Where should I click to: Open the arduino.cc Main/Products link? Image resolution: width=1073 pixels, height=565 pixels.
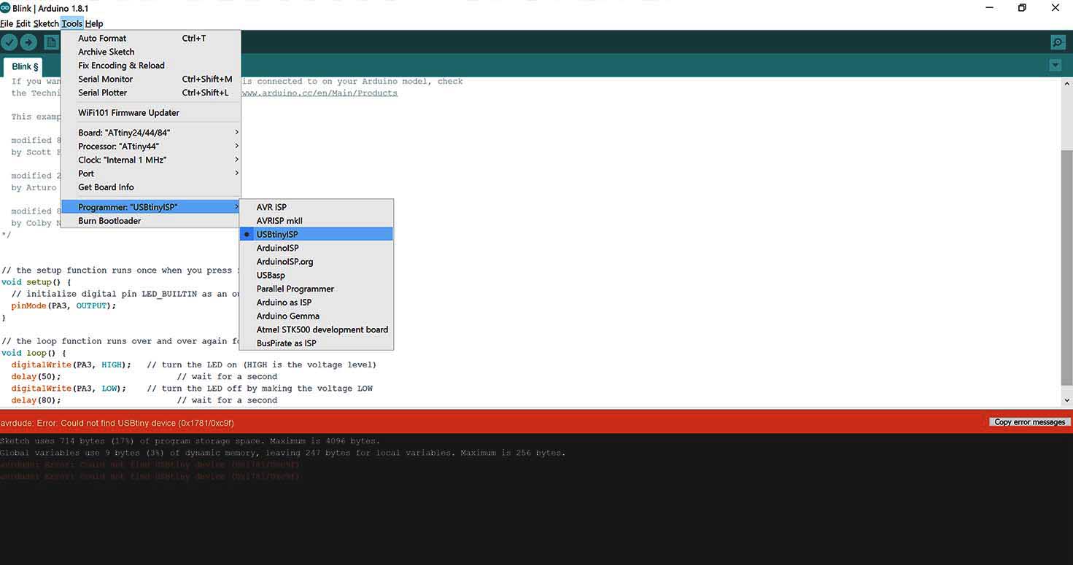pyautogui.click(x=319, y=93)
